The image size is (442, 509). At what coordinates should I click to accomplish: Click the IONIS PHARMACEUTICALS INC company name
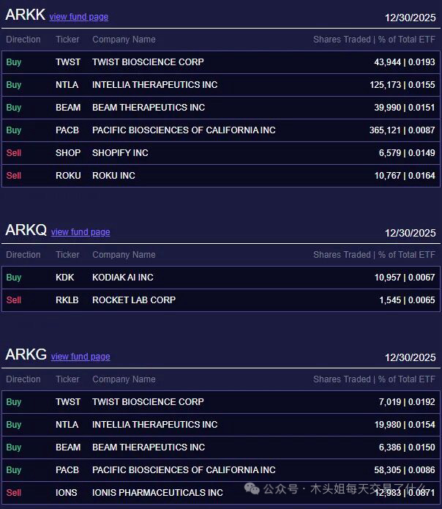157,493
